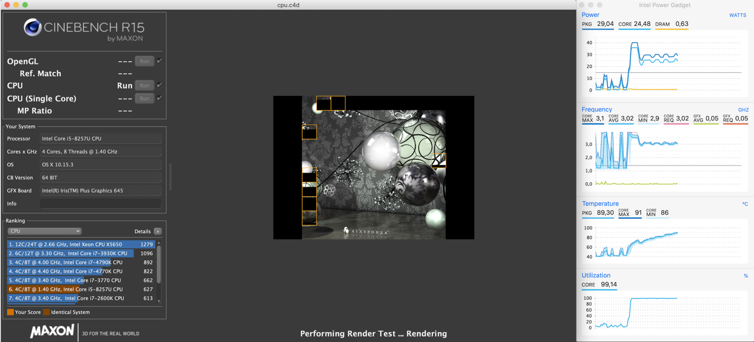Image resolution: width=754 pixels, height=342 pixels.
Task: Select ranking row Intel Core i7-3930K
Action: pyautogui.click(x=81, y=253)
